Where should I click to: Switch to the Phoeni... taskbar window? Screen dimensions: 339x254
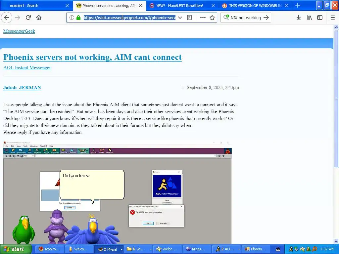click(256, 249)
